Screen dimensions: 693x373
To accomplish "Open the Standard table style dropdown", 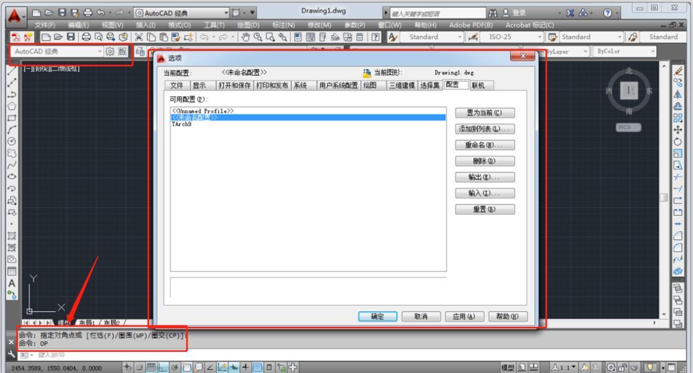I will coord(592,37).
